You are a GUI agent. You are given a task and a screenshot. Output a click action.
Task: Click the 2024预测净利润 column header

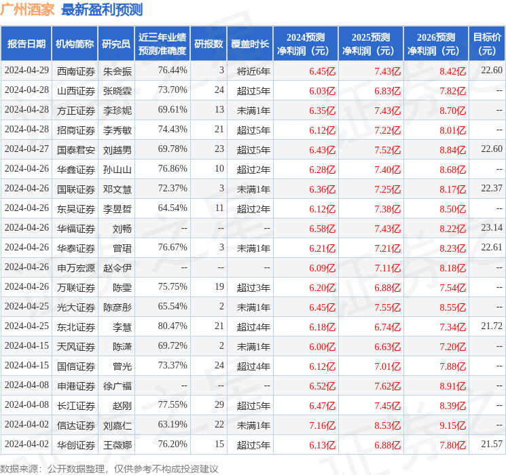(x=306, y=43)
